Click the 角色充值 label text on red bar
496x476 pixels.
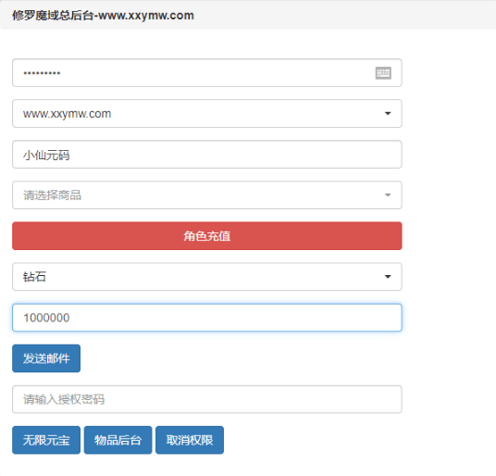click(x=207, y=236)
